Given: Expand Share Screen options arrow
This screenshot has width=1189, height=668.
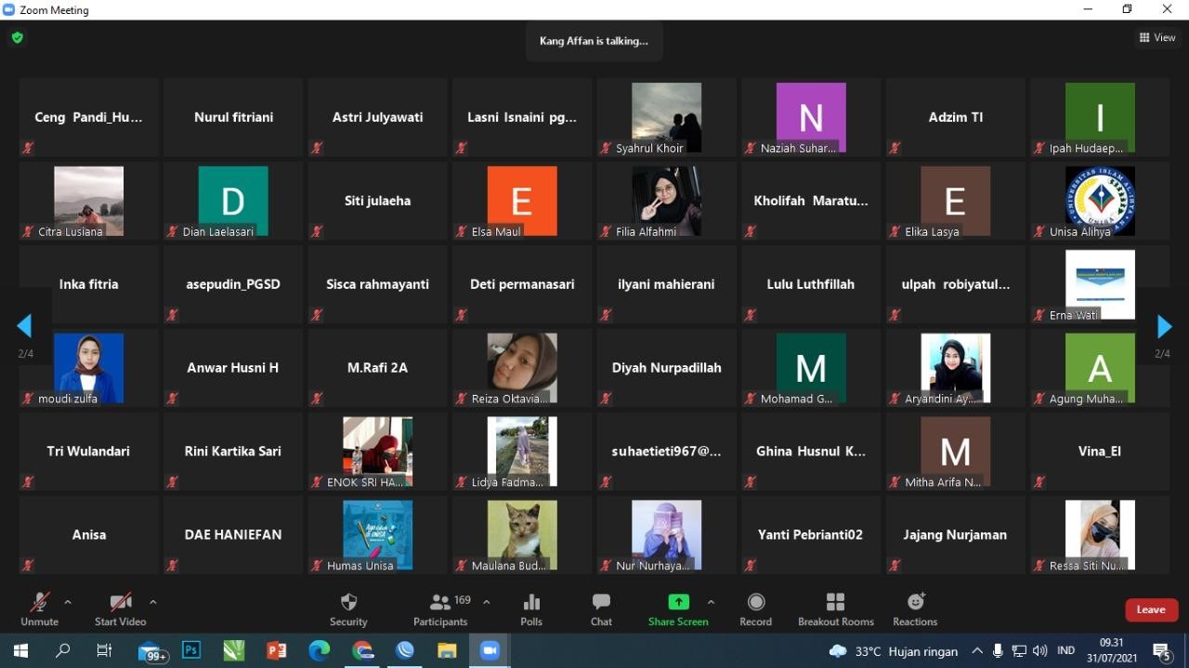Looking at the screenshot, I should (x=712, y=602).
